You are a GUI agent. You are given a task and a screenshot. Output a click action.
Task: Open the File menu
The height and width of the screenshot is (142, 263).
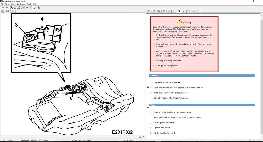[x=2, y=4]
